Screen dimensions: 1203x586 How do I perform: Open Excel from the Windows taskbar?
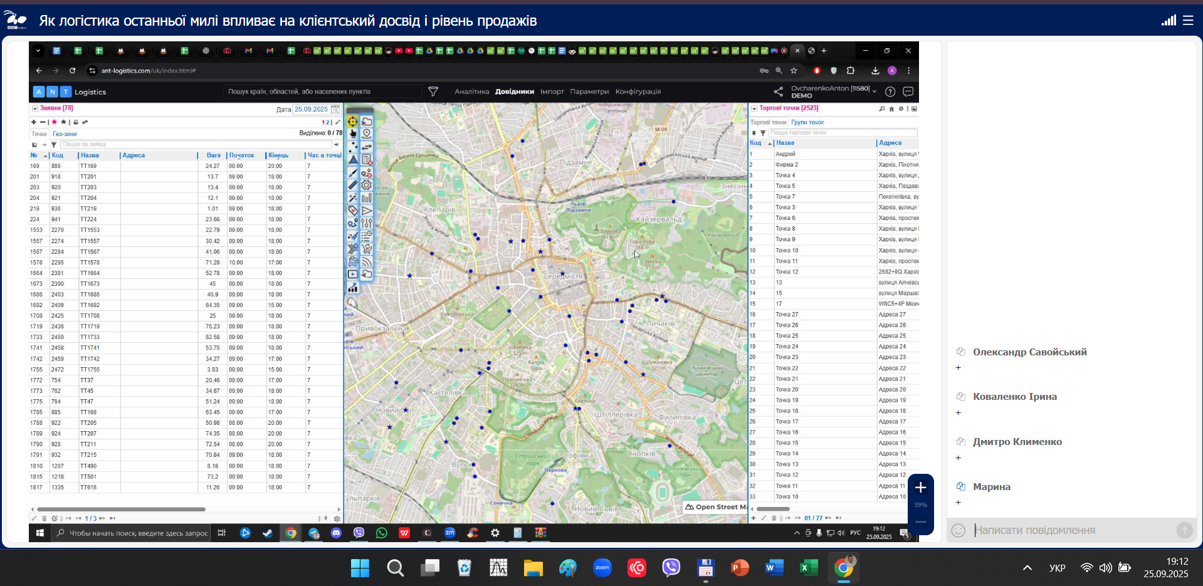pos(808,568)
